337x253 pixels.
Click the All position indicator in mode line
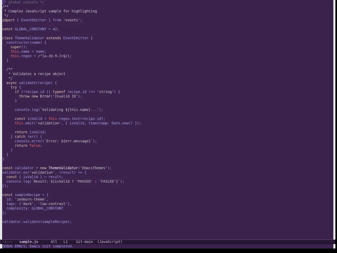(54, 242)
